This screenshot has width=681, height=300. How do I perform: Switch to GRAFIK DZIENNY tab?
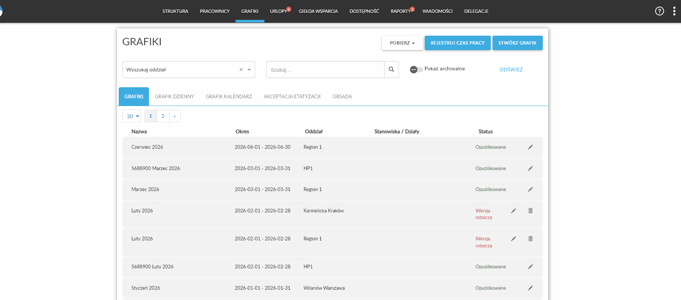(x=174, y=96)
